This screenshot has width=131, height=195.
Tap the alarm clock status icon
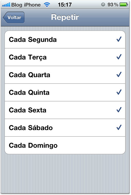pyautogui.click(x=103, y=5)
